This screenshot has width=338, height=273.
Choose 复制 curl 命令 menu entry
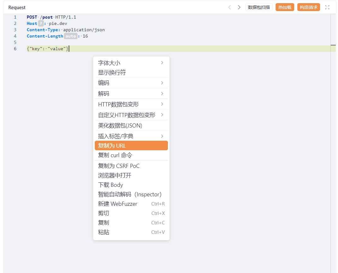coord(131,155)
